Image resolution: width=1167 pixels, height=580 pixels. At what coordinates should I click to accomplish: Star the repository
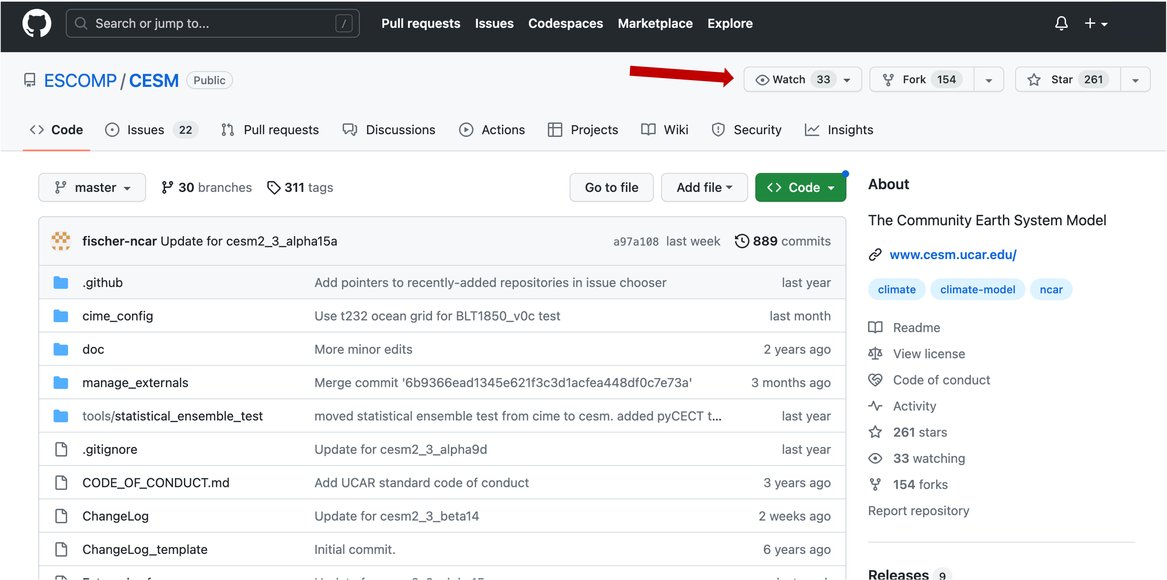1068,79
